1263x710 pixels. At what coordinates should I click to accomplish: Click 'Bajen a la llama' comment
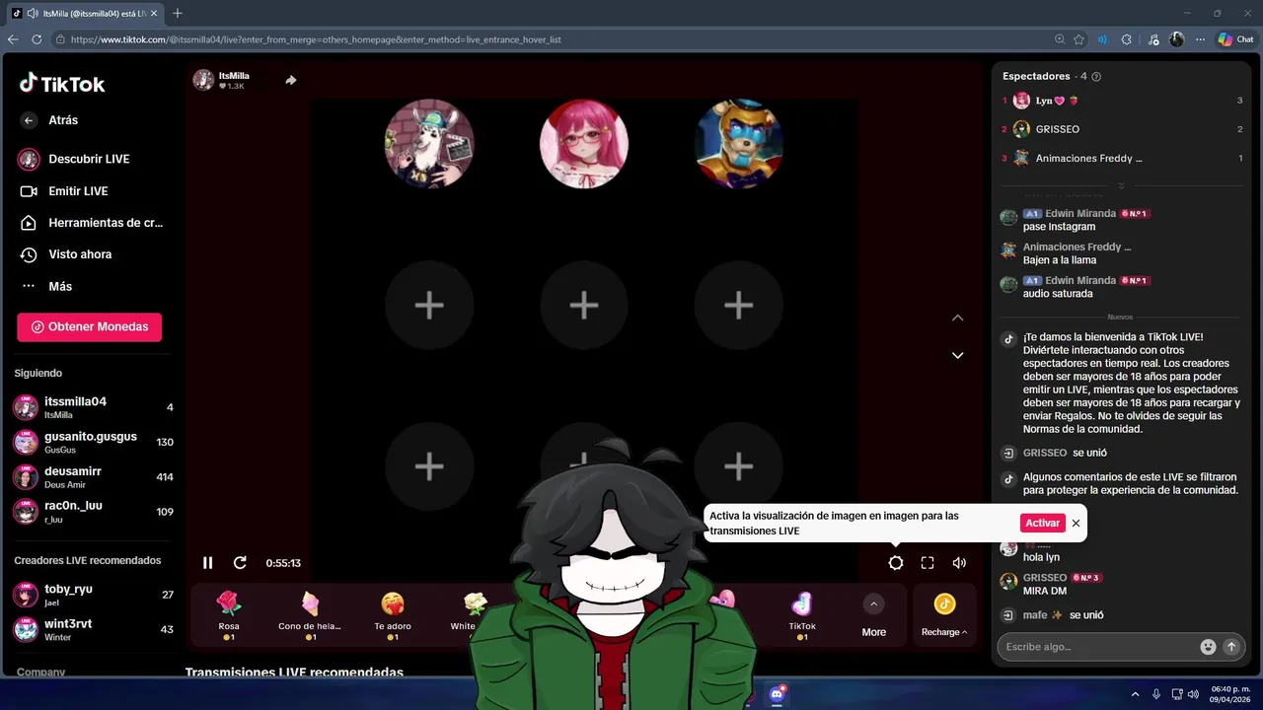pyautogui.click(x=1060, y=260)
